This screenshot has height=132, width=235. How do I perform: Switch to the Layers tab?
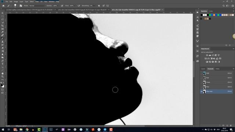point(203,69)
